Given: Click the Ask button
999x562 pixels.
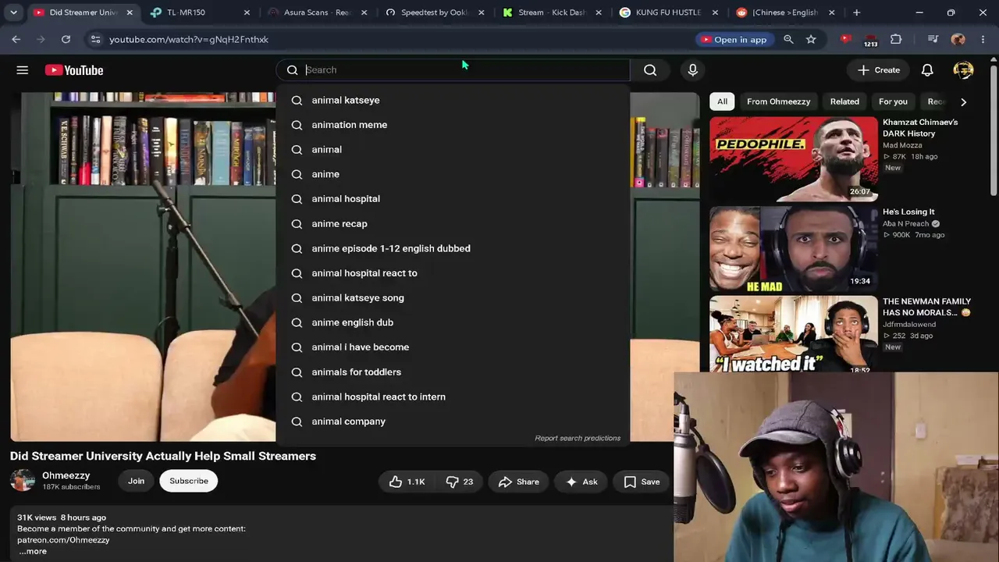Looking at the screenshot, I should 581,482.
